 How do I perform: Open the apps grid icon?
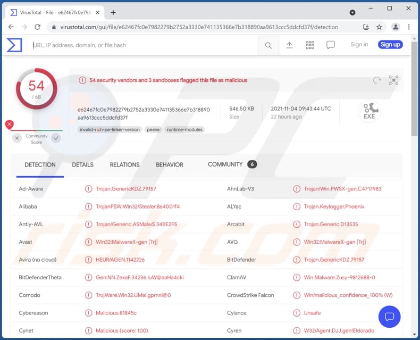(310, 45)
